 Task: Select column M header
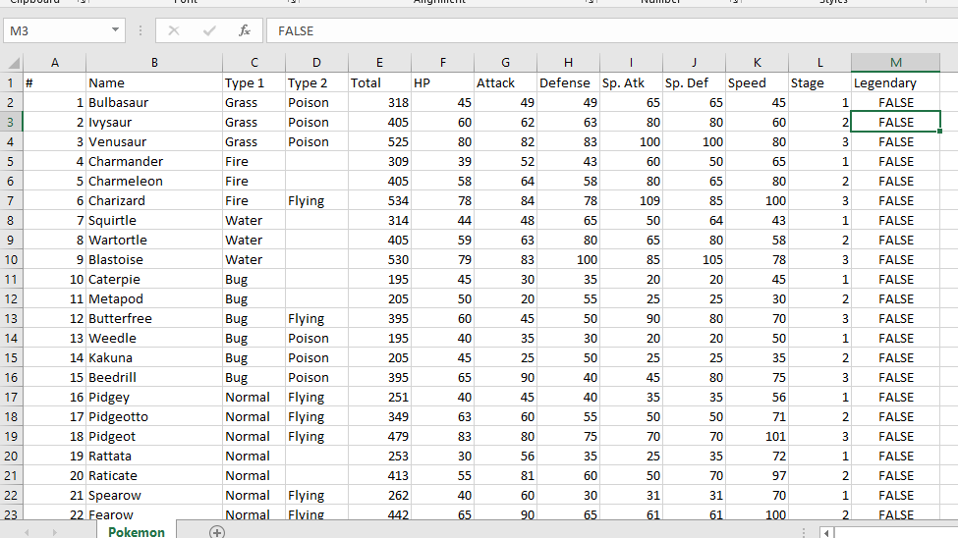click(x=896, y=62)
